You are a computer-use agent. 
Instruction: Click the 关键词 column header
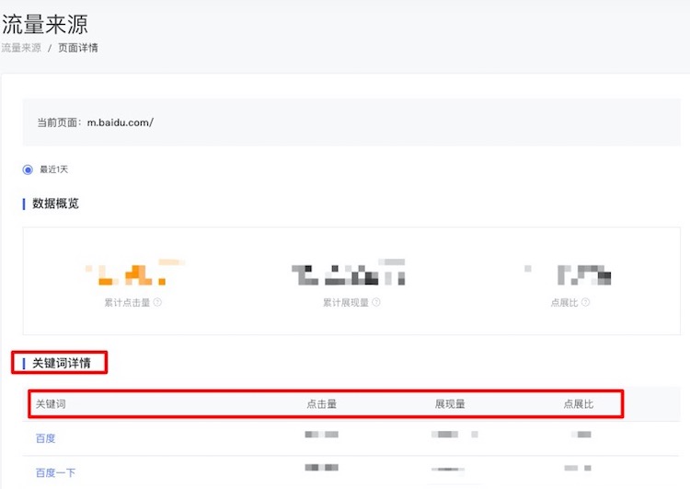tap(51, 404)
